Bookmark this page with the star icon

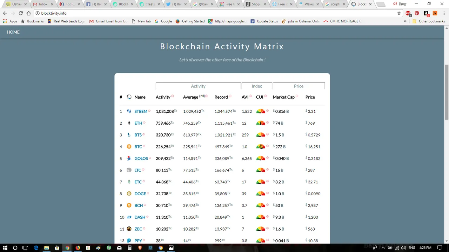tap(399, 13)
